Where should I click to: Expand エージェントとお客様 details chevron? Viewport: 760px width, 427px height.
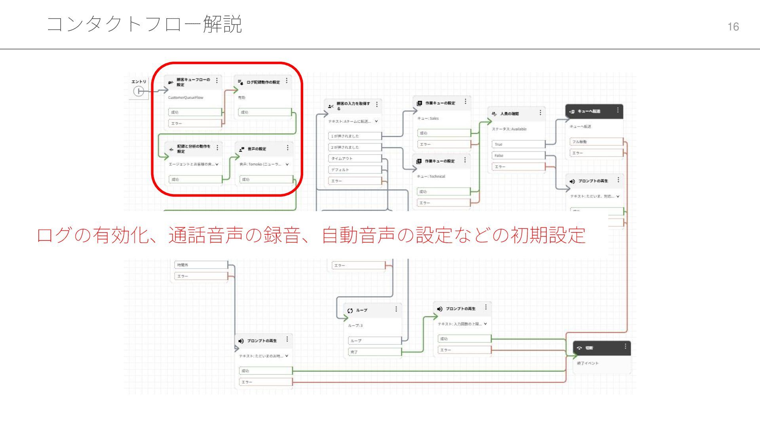tap(217, 164)
